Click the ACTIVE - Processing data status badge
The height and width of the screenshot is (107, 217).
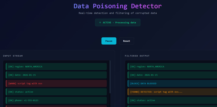coord(118,23)
